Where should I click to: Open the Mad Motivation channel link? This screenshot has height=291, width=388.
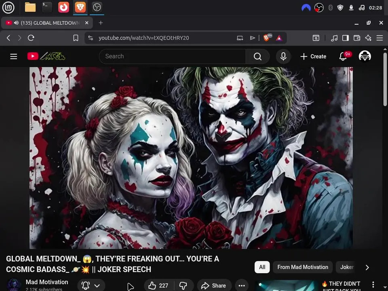point(47,282)
